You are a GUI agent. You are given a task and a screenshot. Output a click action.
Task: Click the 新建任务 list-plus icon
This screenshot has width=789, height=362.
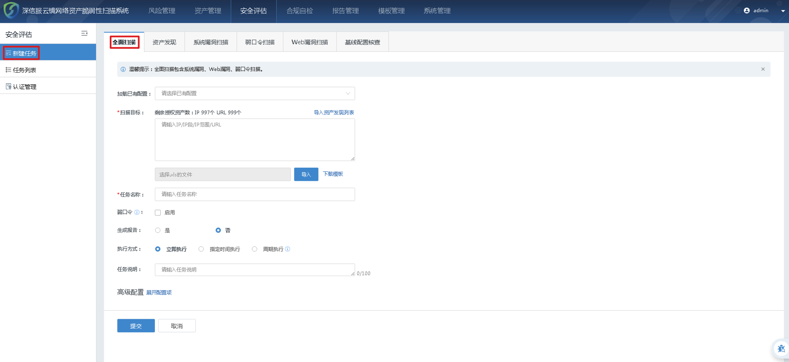(8, 53)
